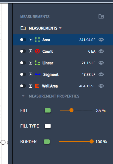
Task: Open the MEASUREMENTS folder dropdown arrow
Action: (60, 28)
